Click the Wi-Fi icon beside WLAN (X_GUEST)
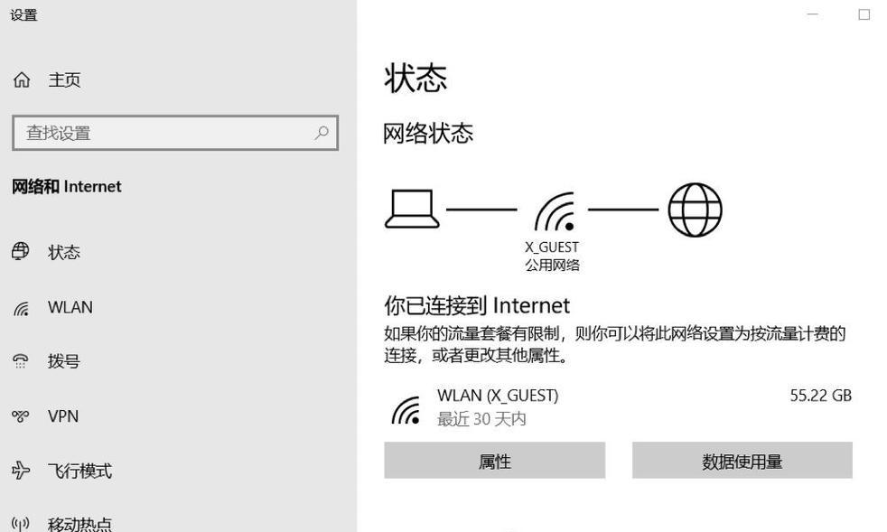Image resolution: width=887 pixels, height=532 pixels. coord(406,410)
